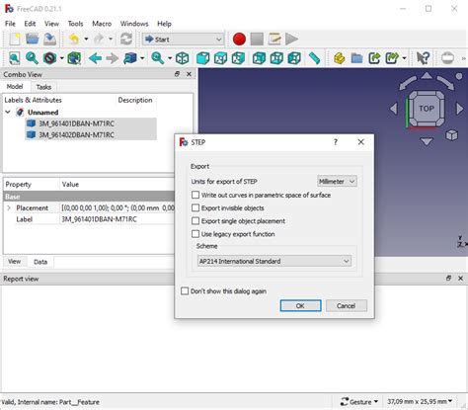Image resolution: width=468 pixels, height=410 pixels.
Task: Set the isometric view icon
Action: (x=182, y=58)
